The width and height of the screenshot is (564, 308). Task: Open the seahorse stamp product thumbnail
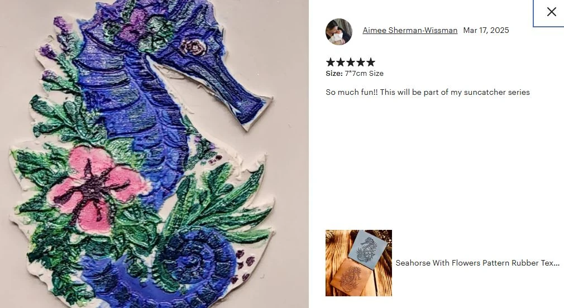359,263
